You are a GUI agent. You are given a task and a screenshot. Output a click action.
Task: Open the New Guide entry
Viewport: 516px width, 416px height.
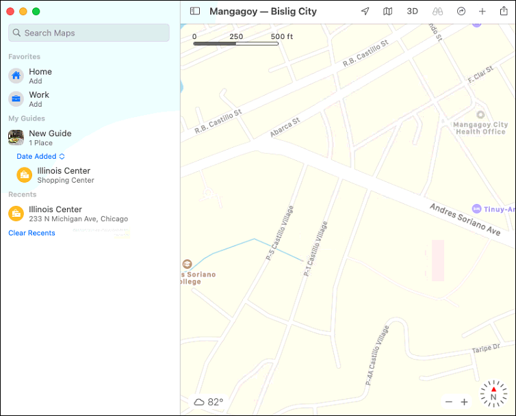click(49, 138)
